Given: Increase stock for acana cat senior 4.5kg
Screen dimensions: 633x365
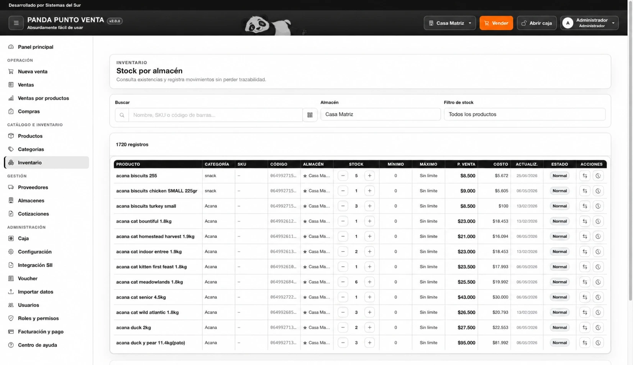Looking at the screenshot, I should (x=369, y=297).
